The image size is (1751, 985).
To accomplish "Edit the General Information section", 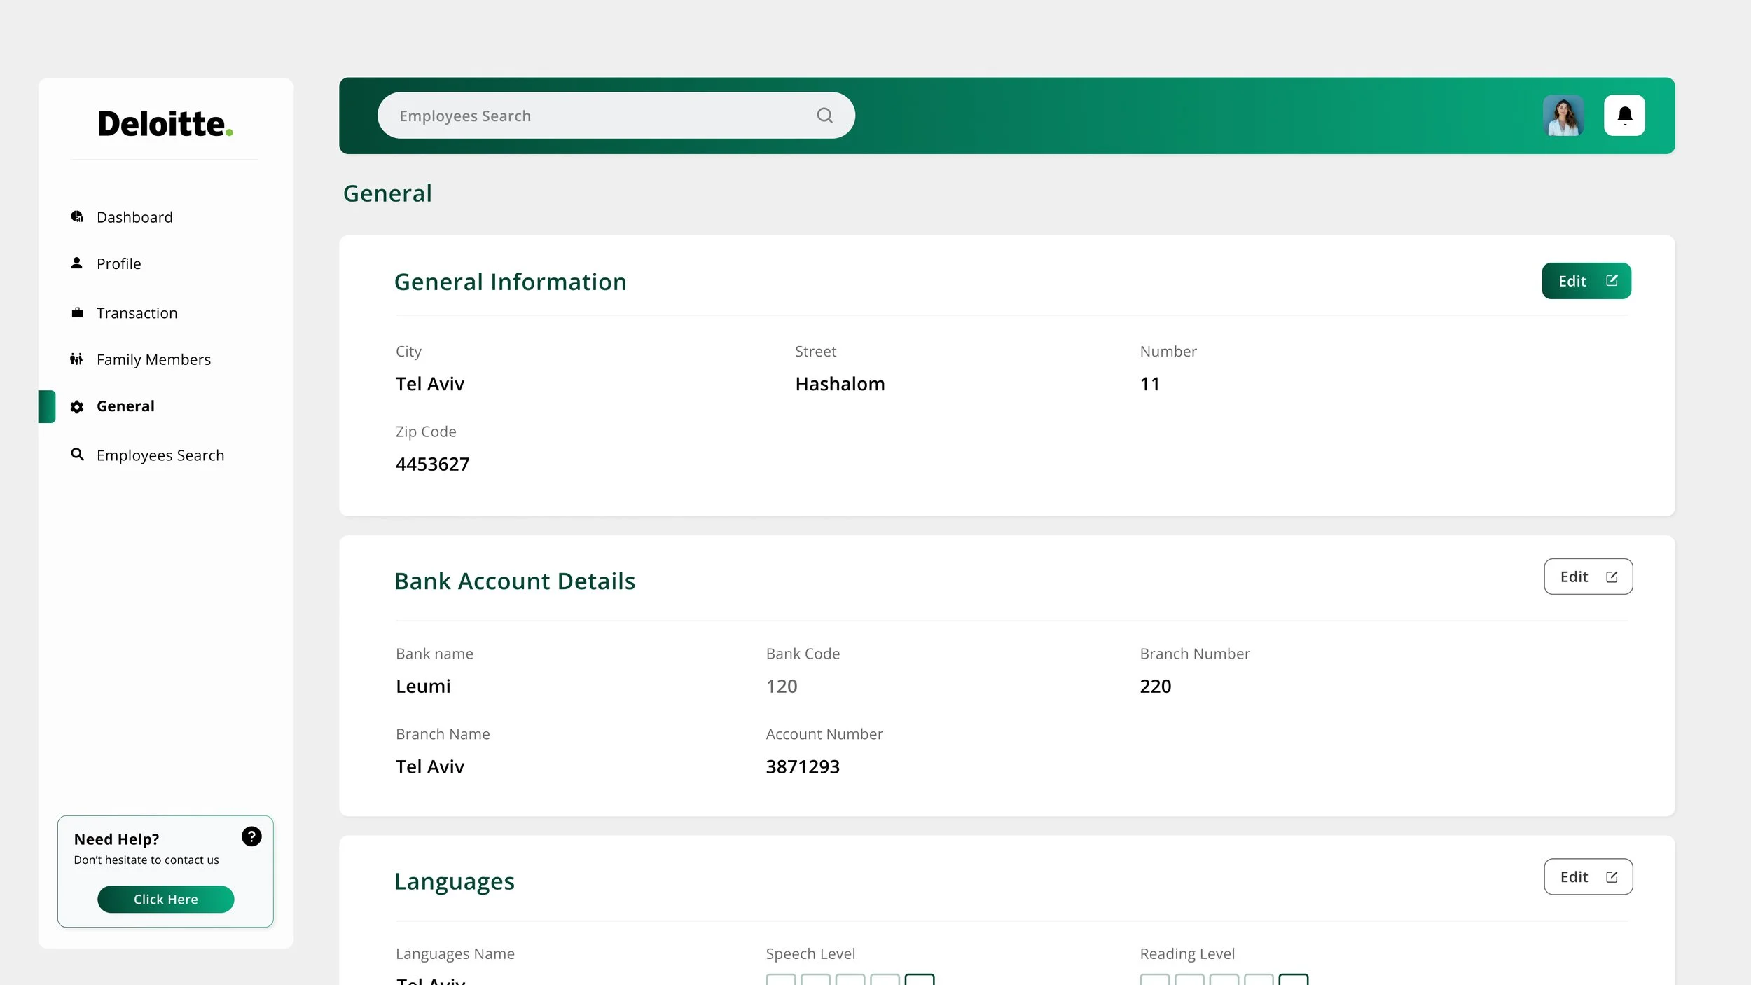I will click(x=1586, y=281).
